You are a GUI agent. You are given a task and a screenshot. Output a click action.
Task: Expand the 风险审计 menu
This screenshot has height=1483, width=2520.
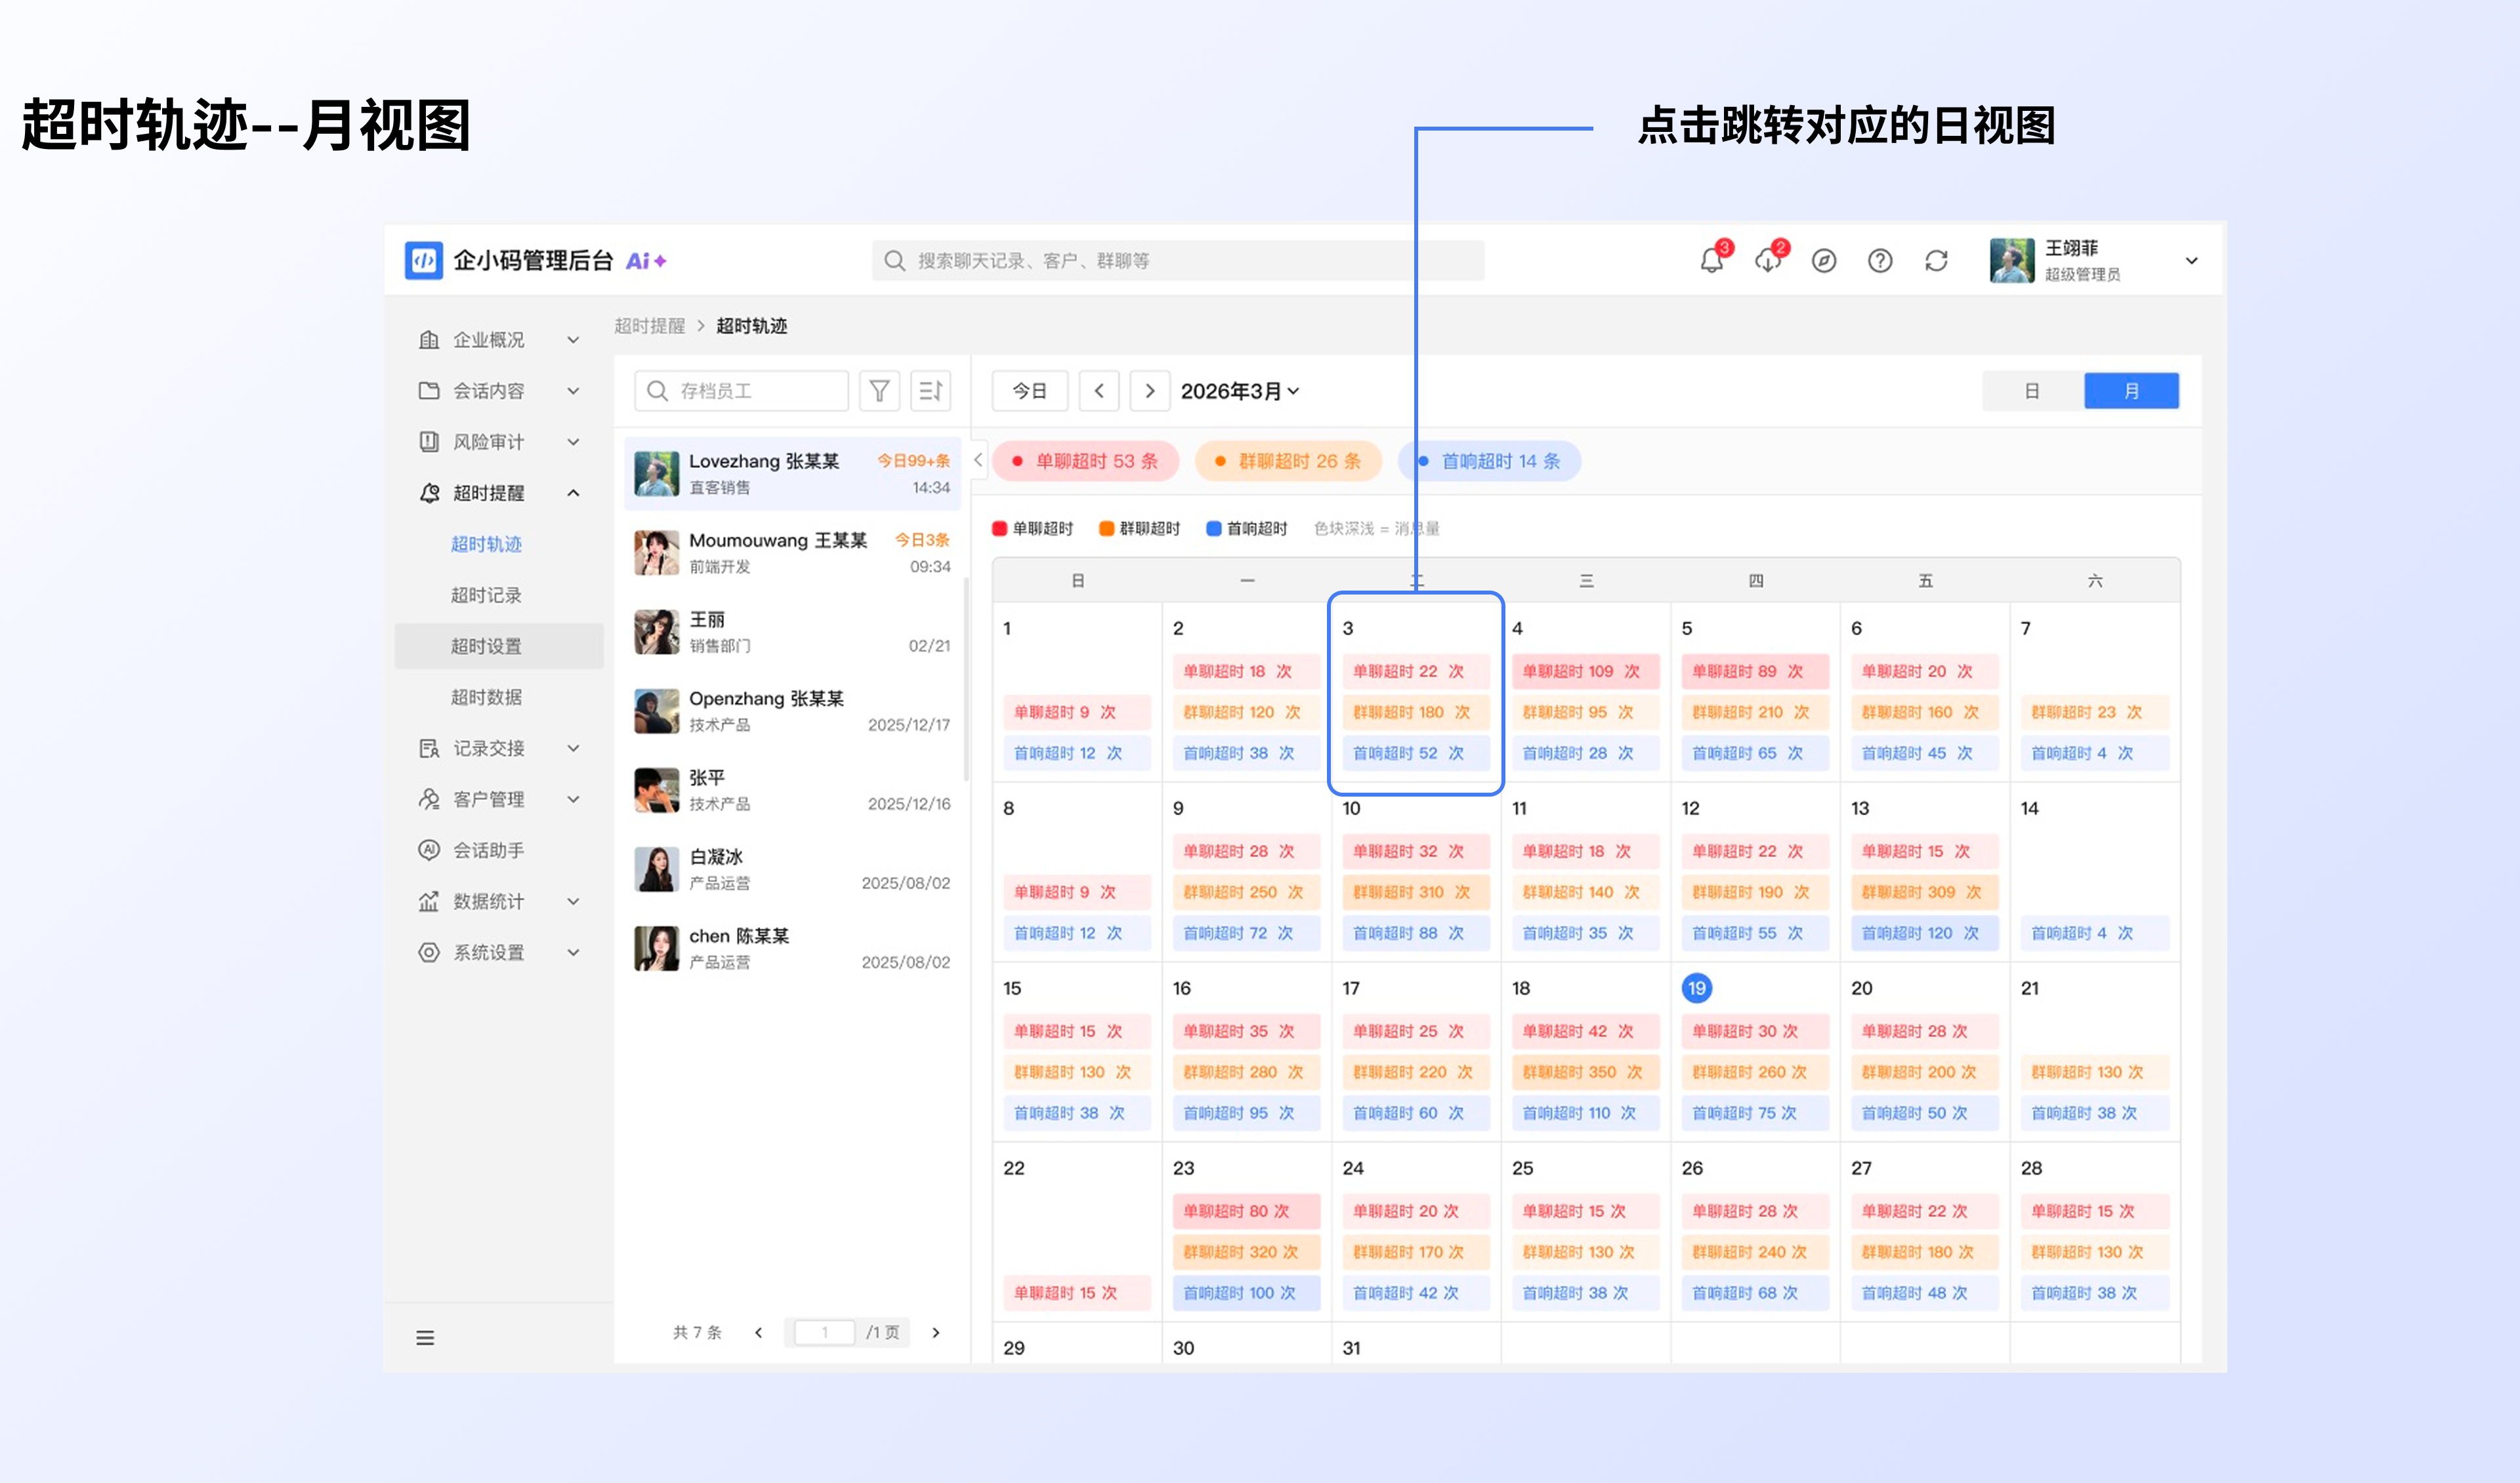(x=499, y=442)
